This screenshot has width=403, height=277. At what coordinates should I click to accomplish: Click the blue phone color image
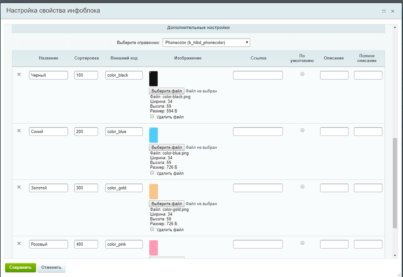[x=153, y=135]
